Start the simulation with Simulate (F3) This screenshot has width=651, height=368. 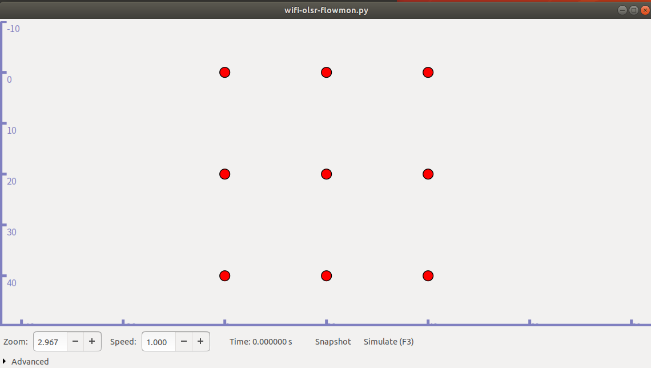point(389,341)
